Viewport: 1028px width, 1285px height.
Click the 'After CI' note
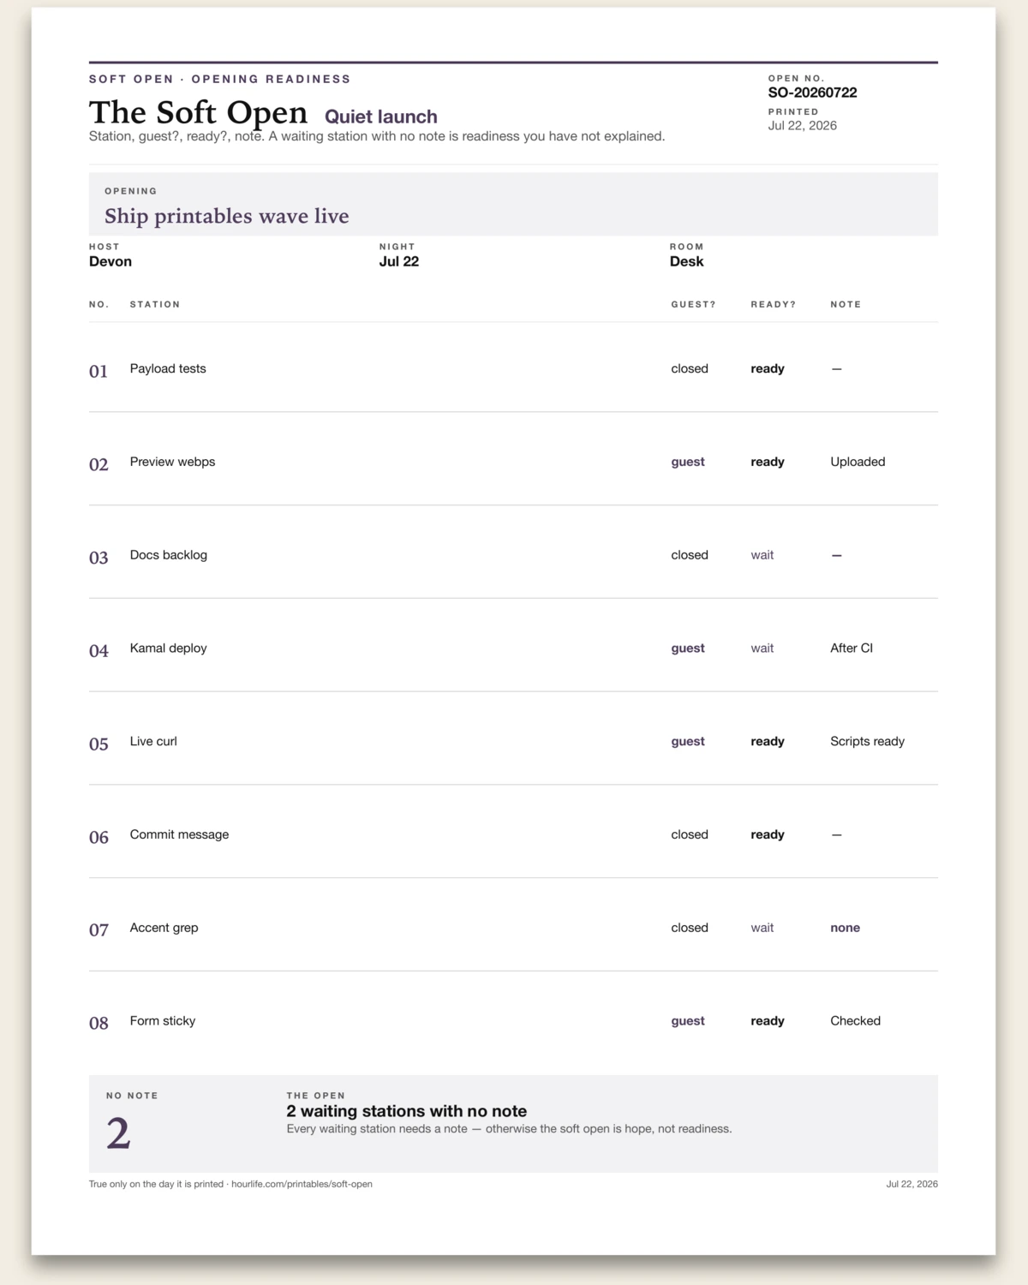pyautogui.click(x=852, y=648)
